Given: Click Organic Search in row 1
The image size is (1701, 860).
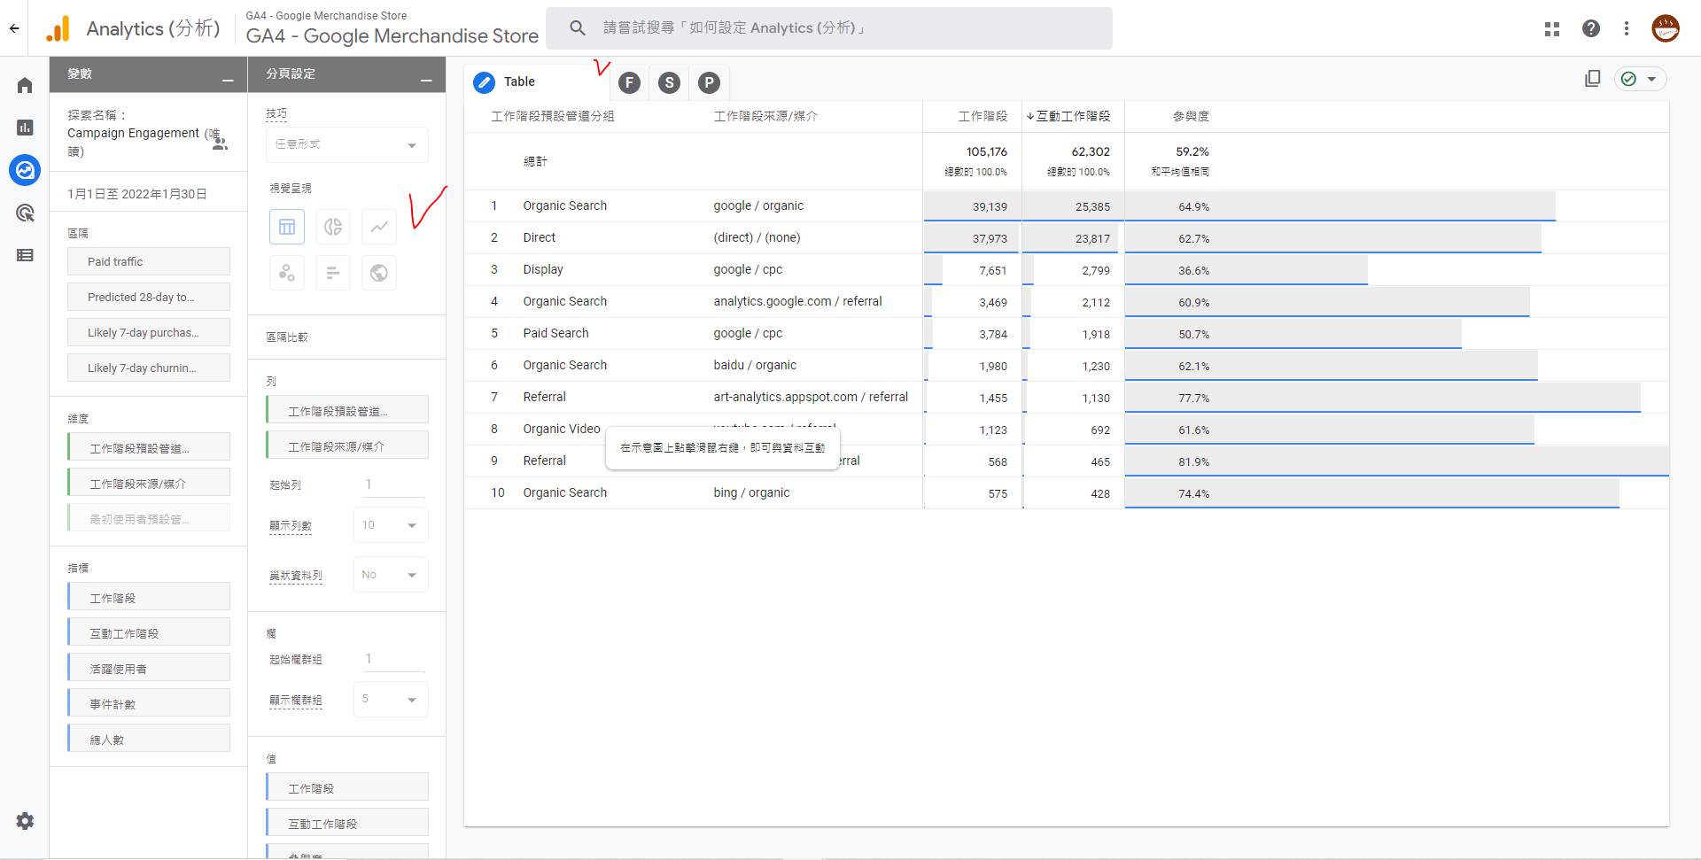Looking at the screenshot, I should [564, 205].
